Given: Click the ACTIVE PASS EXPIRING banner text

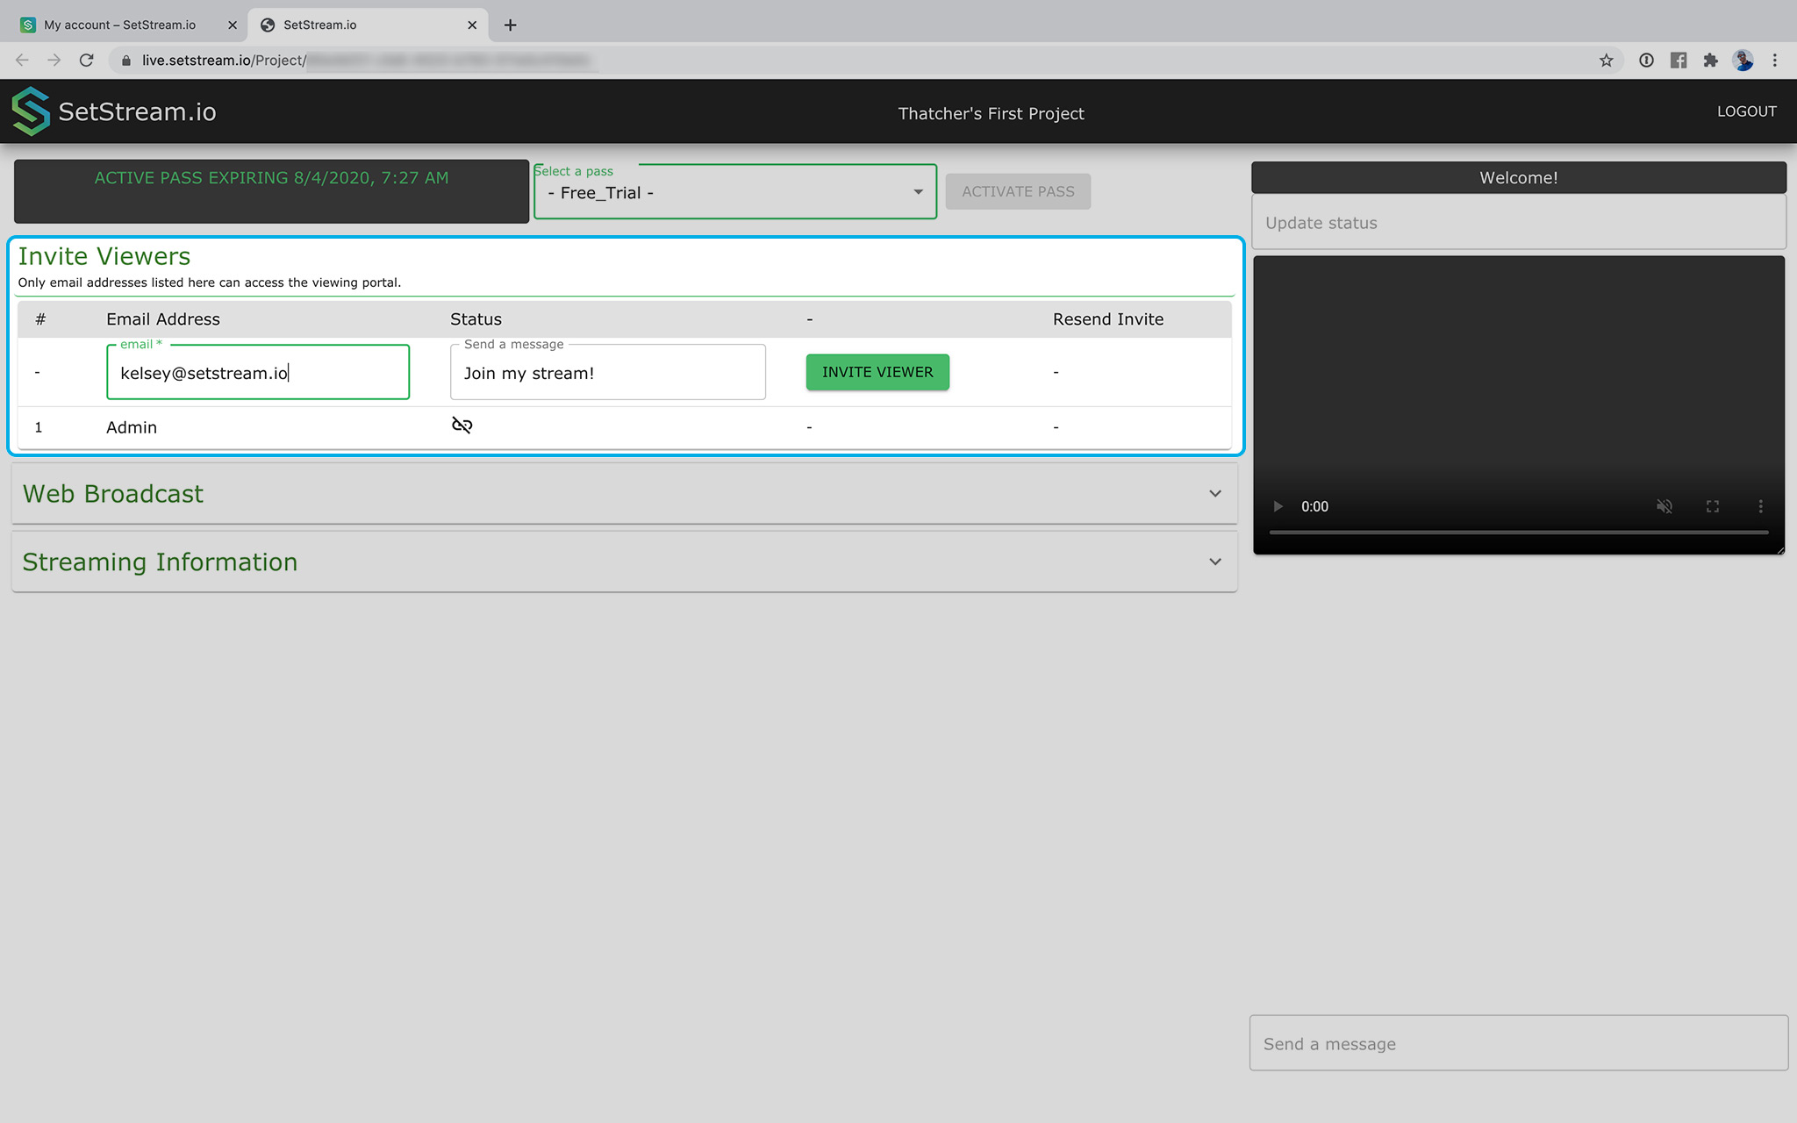Looking at the screenshot, I should point(271,178).
